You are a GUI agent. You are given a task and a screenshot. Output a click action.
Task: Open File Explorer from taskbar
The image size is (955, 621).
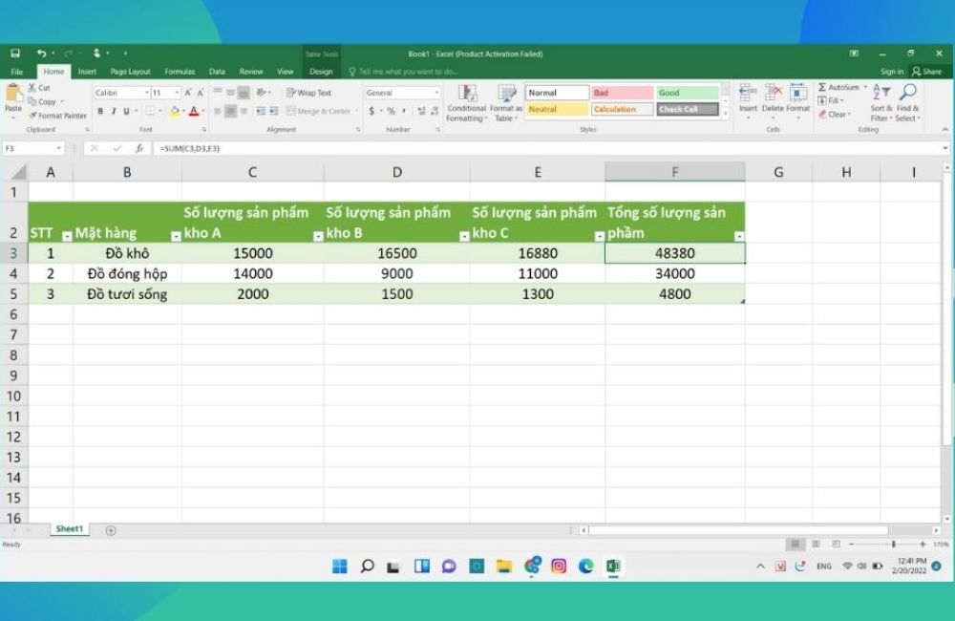[x=503, y=567]
